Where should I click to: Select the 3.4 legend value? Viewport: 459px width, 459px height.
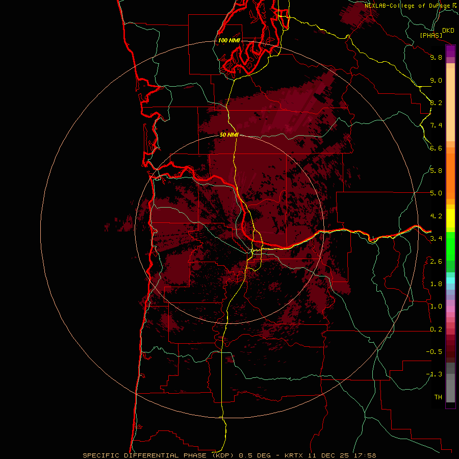[436, 238]
